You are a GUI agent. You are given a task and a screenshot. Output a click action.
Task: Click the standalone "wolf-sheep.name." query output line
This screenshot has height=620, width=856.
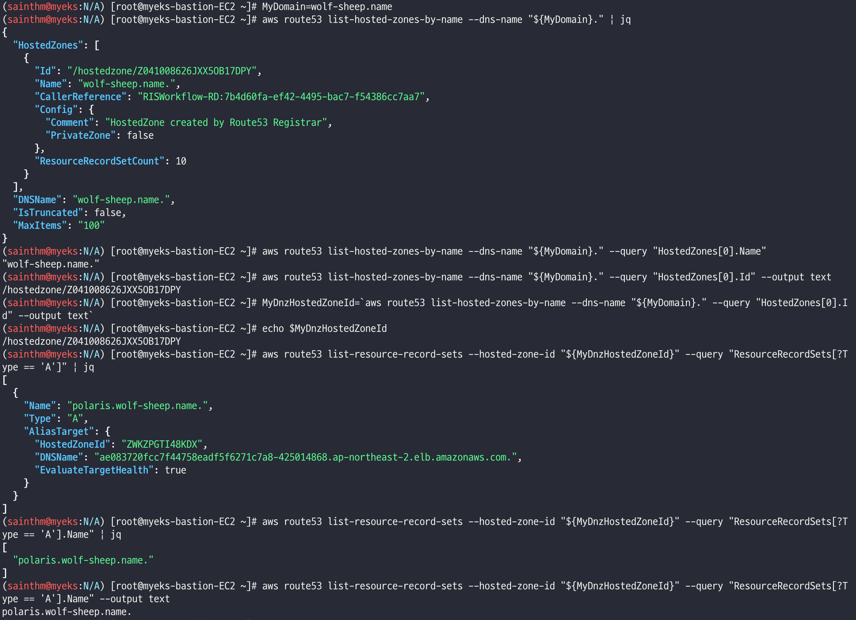pyautogui.click(x=50, y=264)
